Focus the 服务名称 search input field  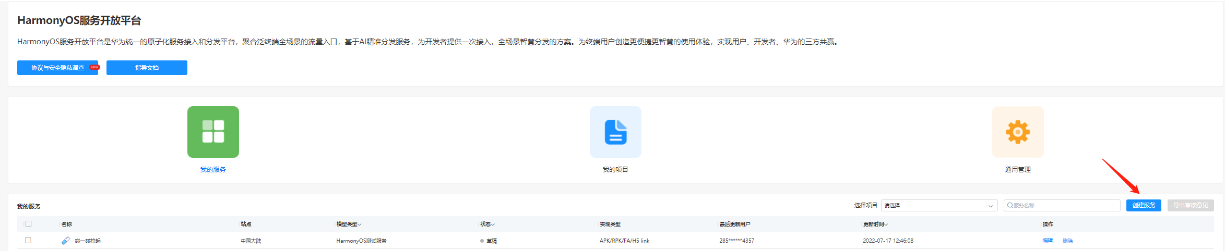(x=1062, y=206)
